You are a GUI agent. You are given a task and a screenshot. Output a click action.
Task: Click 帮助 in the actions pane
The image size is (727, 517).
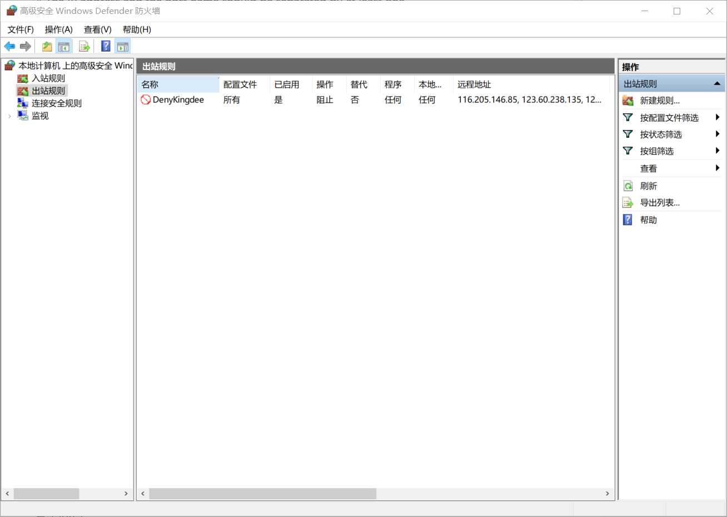[x=648, y=220]
